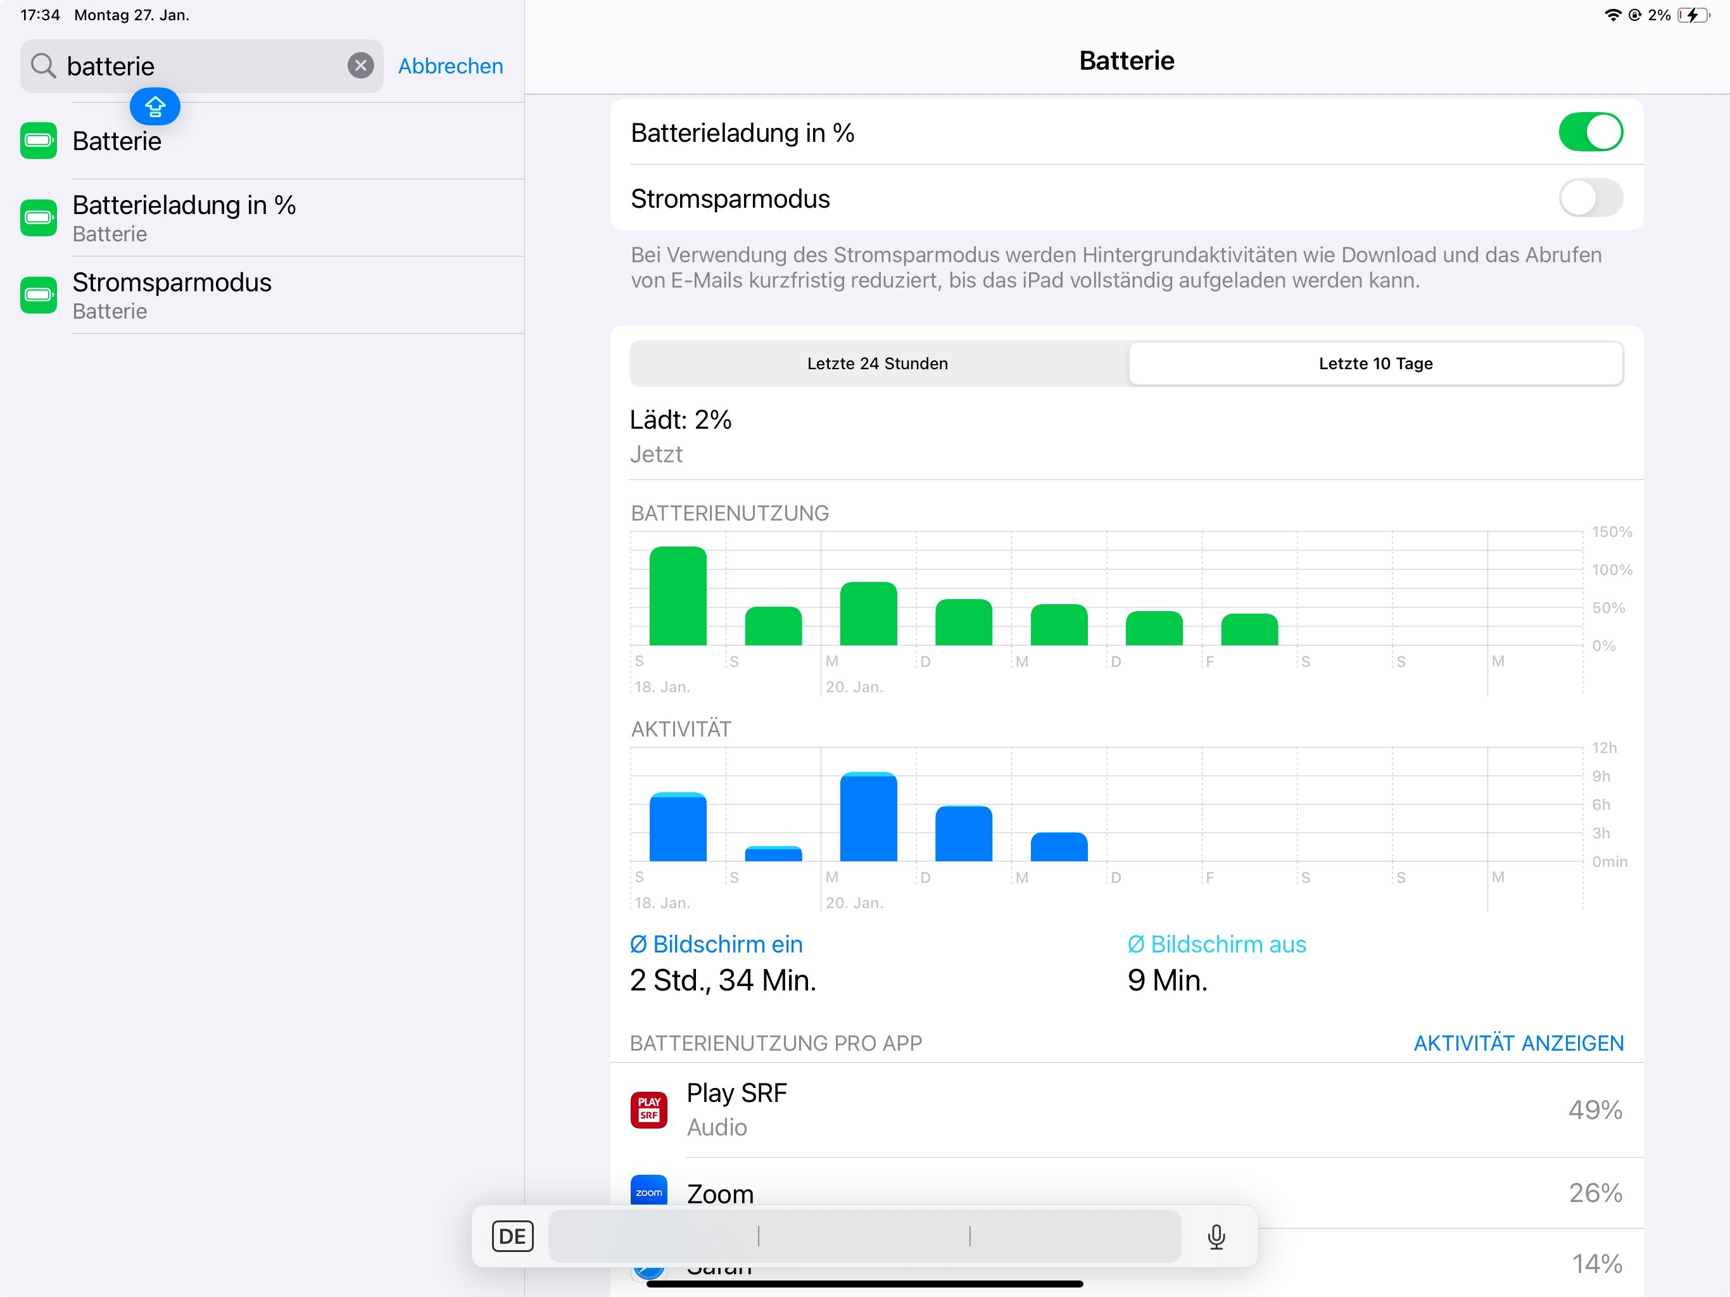Tap the microphone dictation icon
1730x1297 pixels.
tap(1215, 1236)
